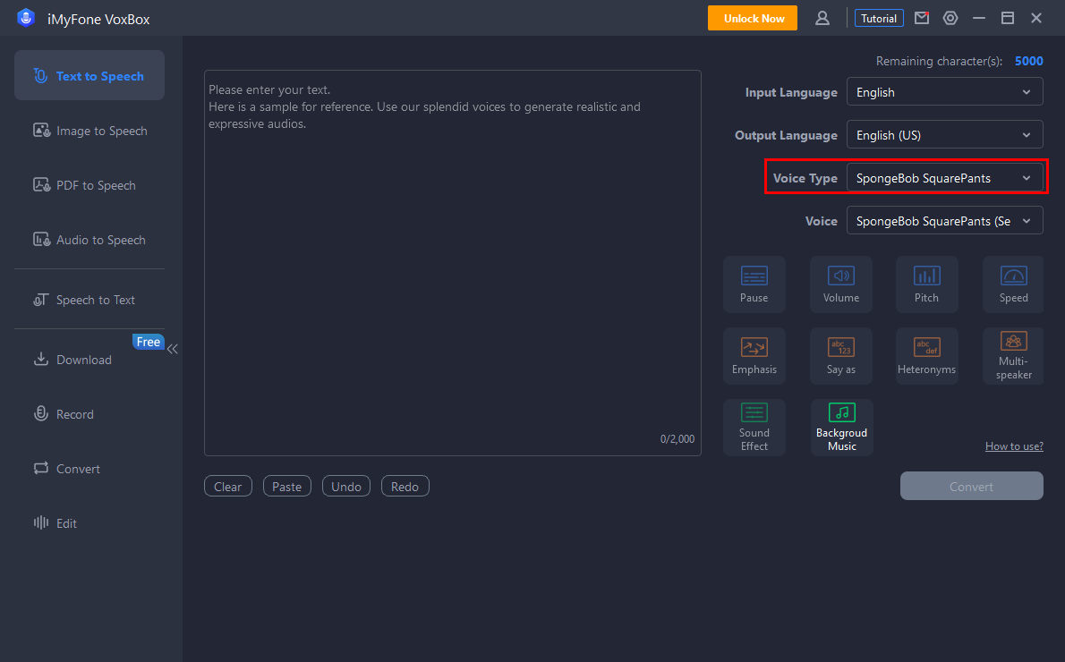Click the Paste button

coord(286,486)
